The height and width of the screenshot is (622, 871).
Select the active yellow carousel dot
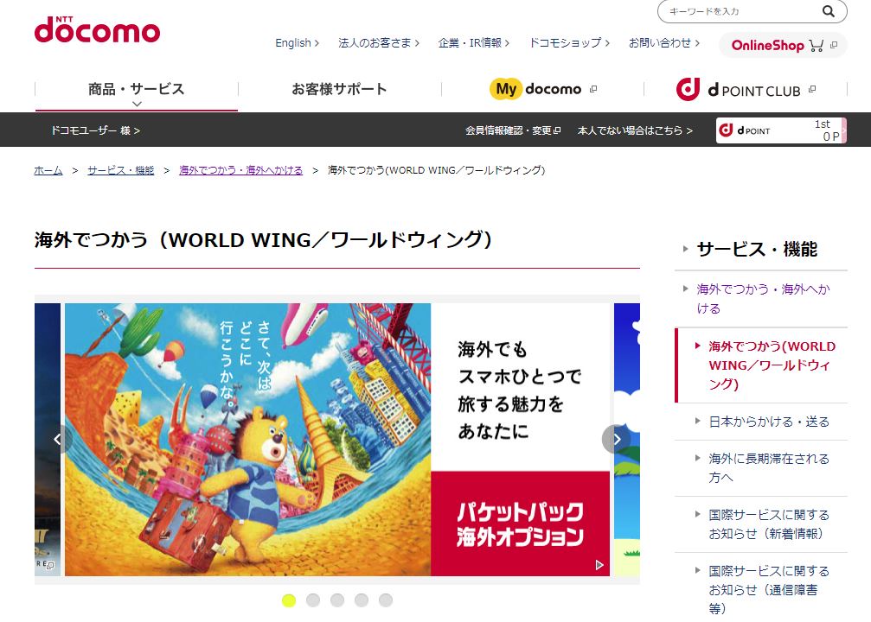[289, 600]
